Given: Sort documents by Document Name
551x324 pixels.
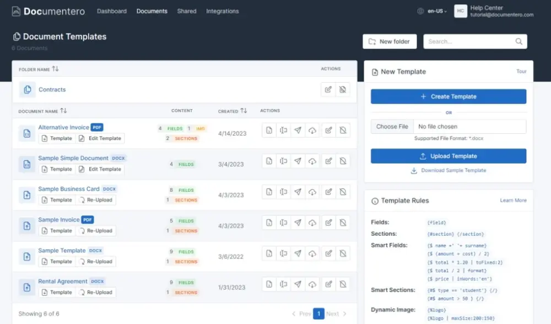Looking at the screenshot, I should (63, 111).
